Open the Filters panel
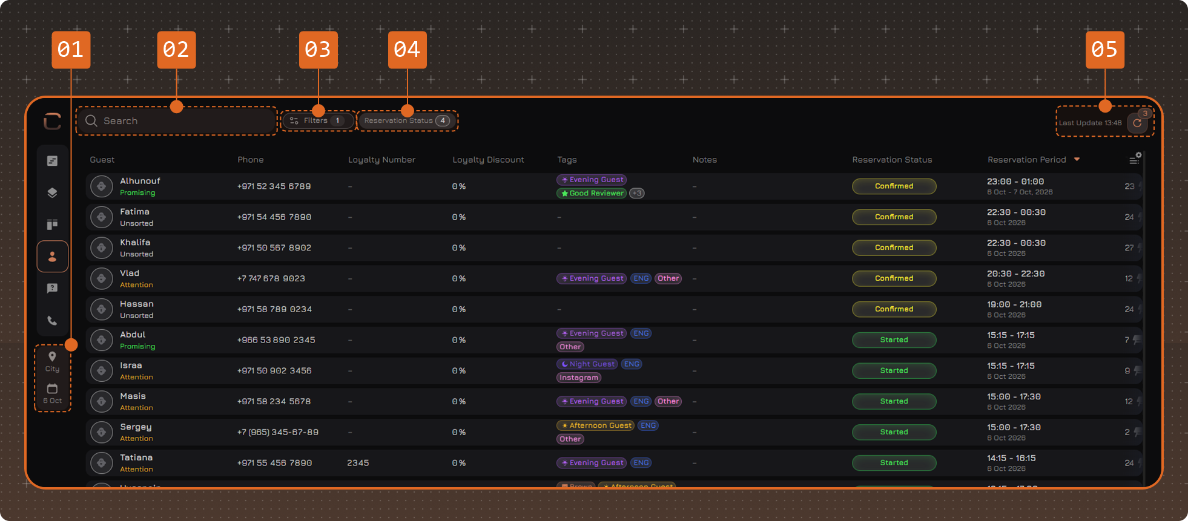Image resolution: width=1188 pixels, height=521 pixels. (x=318, y=120)
